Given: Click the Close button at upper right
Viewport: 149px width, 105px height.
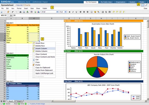Looking at the screenshot, I should [x=145, y=8].
